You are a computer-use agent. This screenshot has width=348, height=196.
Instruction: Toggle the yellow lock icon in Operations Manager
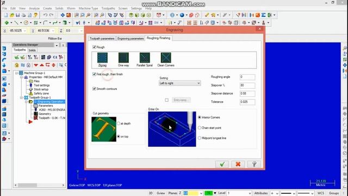pyautogui.click(x=17, y=65)
